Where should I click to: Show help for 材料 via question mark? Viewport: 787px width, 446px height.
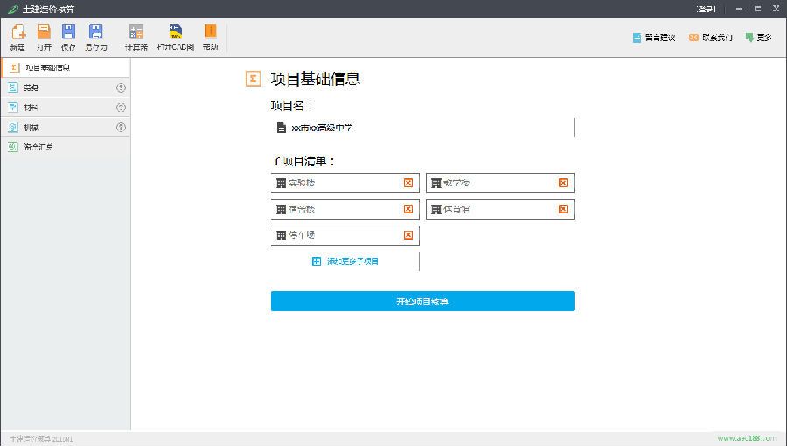pyautogui.click(x=121, y=108)
